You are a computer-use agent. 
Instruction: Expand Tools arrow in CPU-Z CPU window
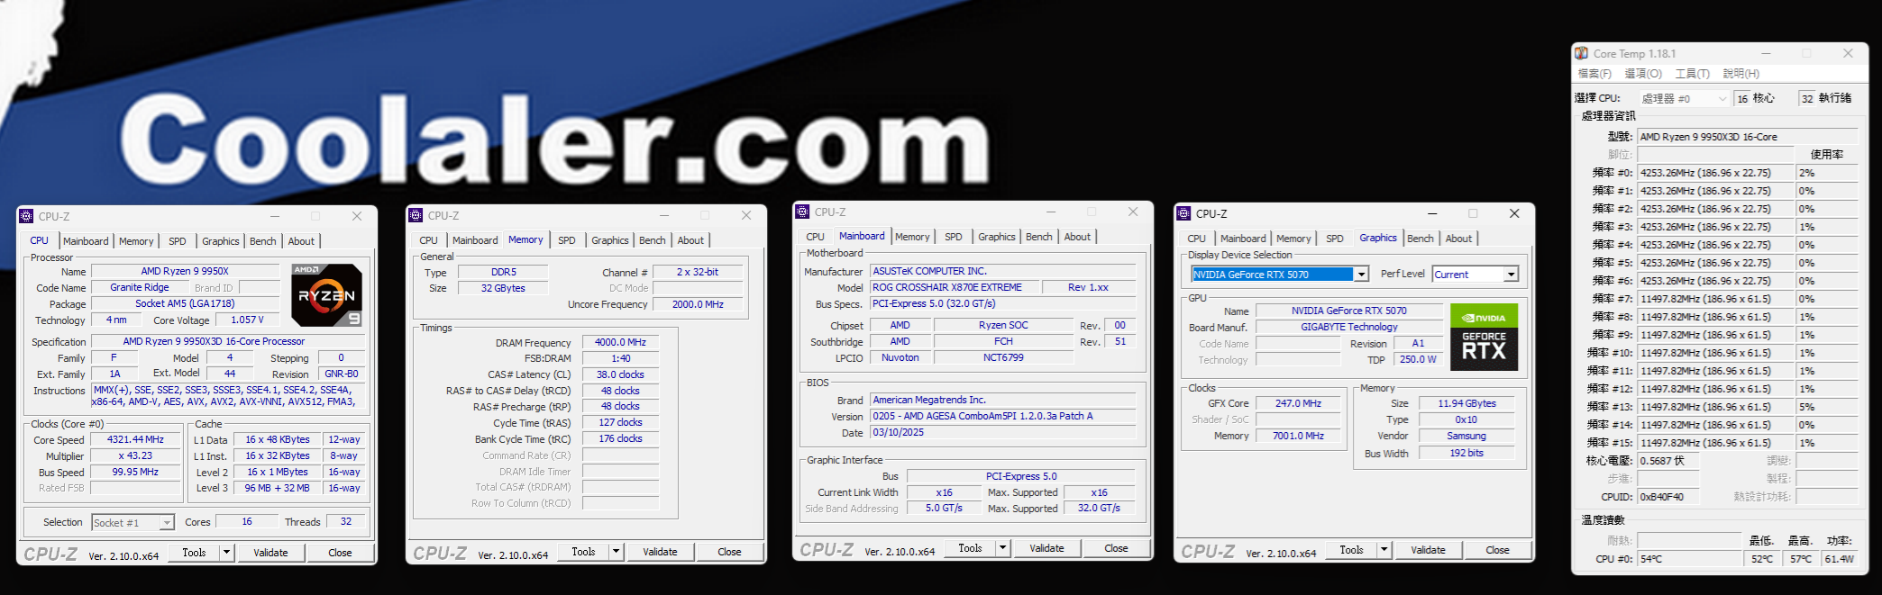click(x=227, y=553)
